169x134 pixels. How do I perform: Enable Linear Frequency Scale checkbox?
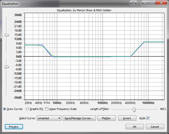(x=46, y=109)
